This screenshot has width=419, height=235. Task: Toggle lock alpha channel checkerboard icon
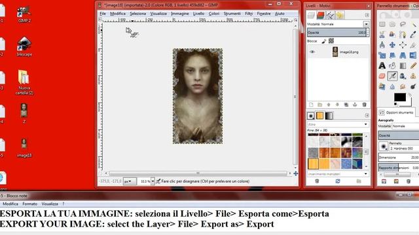pyautogui.click(x=331, y=40)
